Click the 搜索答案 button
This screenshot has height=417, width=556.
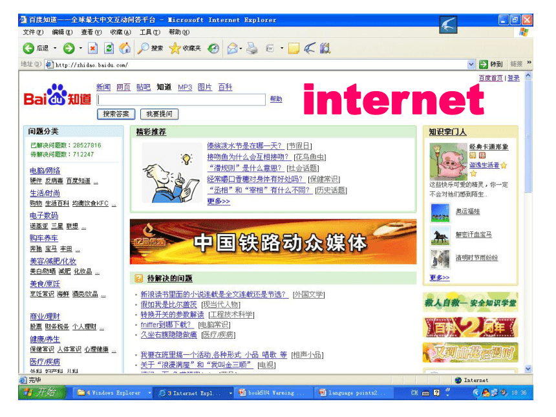[116, 114]
